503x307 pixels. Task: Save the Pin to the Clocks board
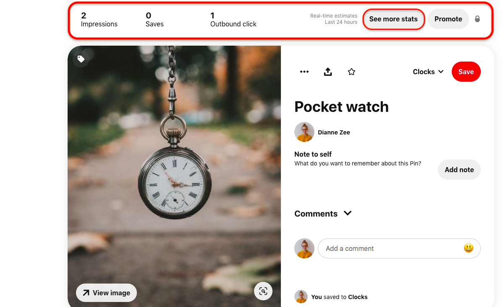coord(466,72)
